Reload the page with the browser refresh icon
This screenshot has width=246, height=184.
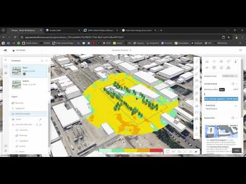coord(15,37)
